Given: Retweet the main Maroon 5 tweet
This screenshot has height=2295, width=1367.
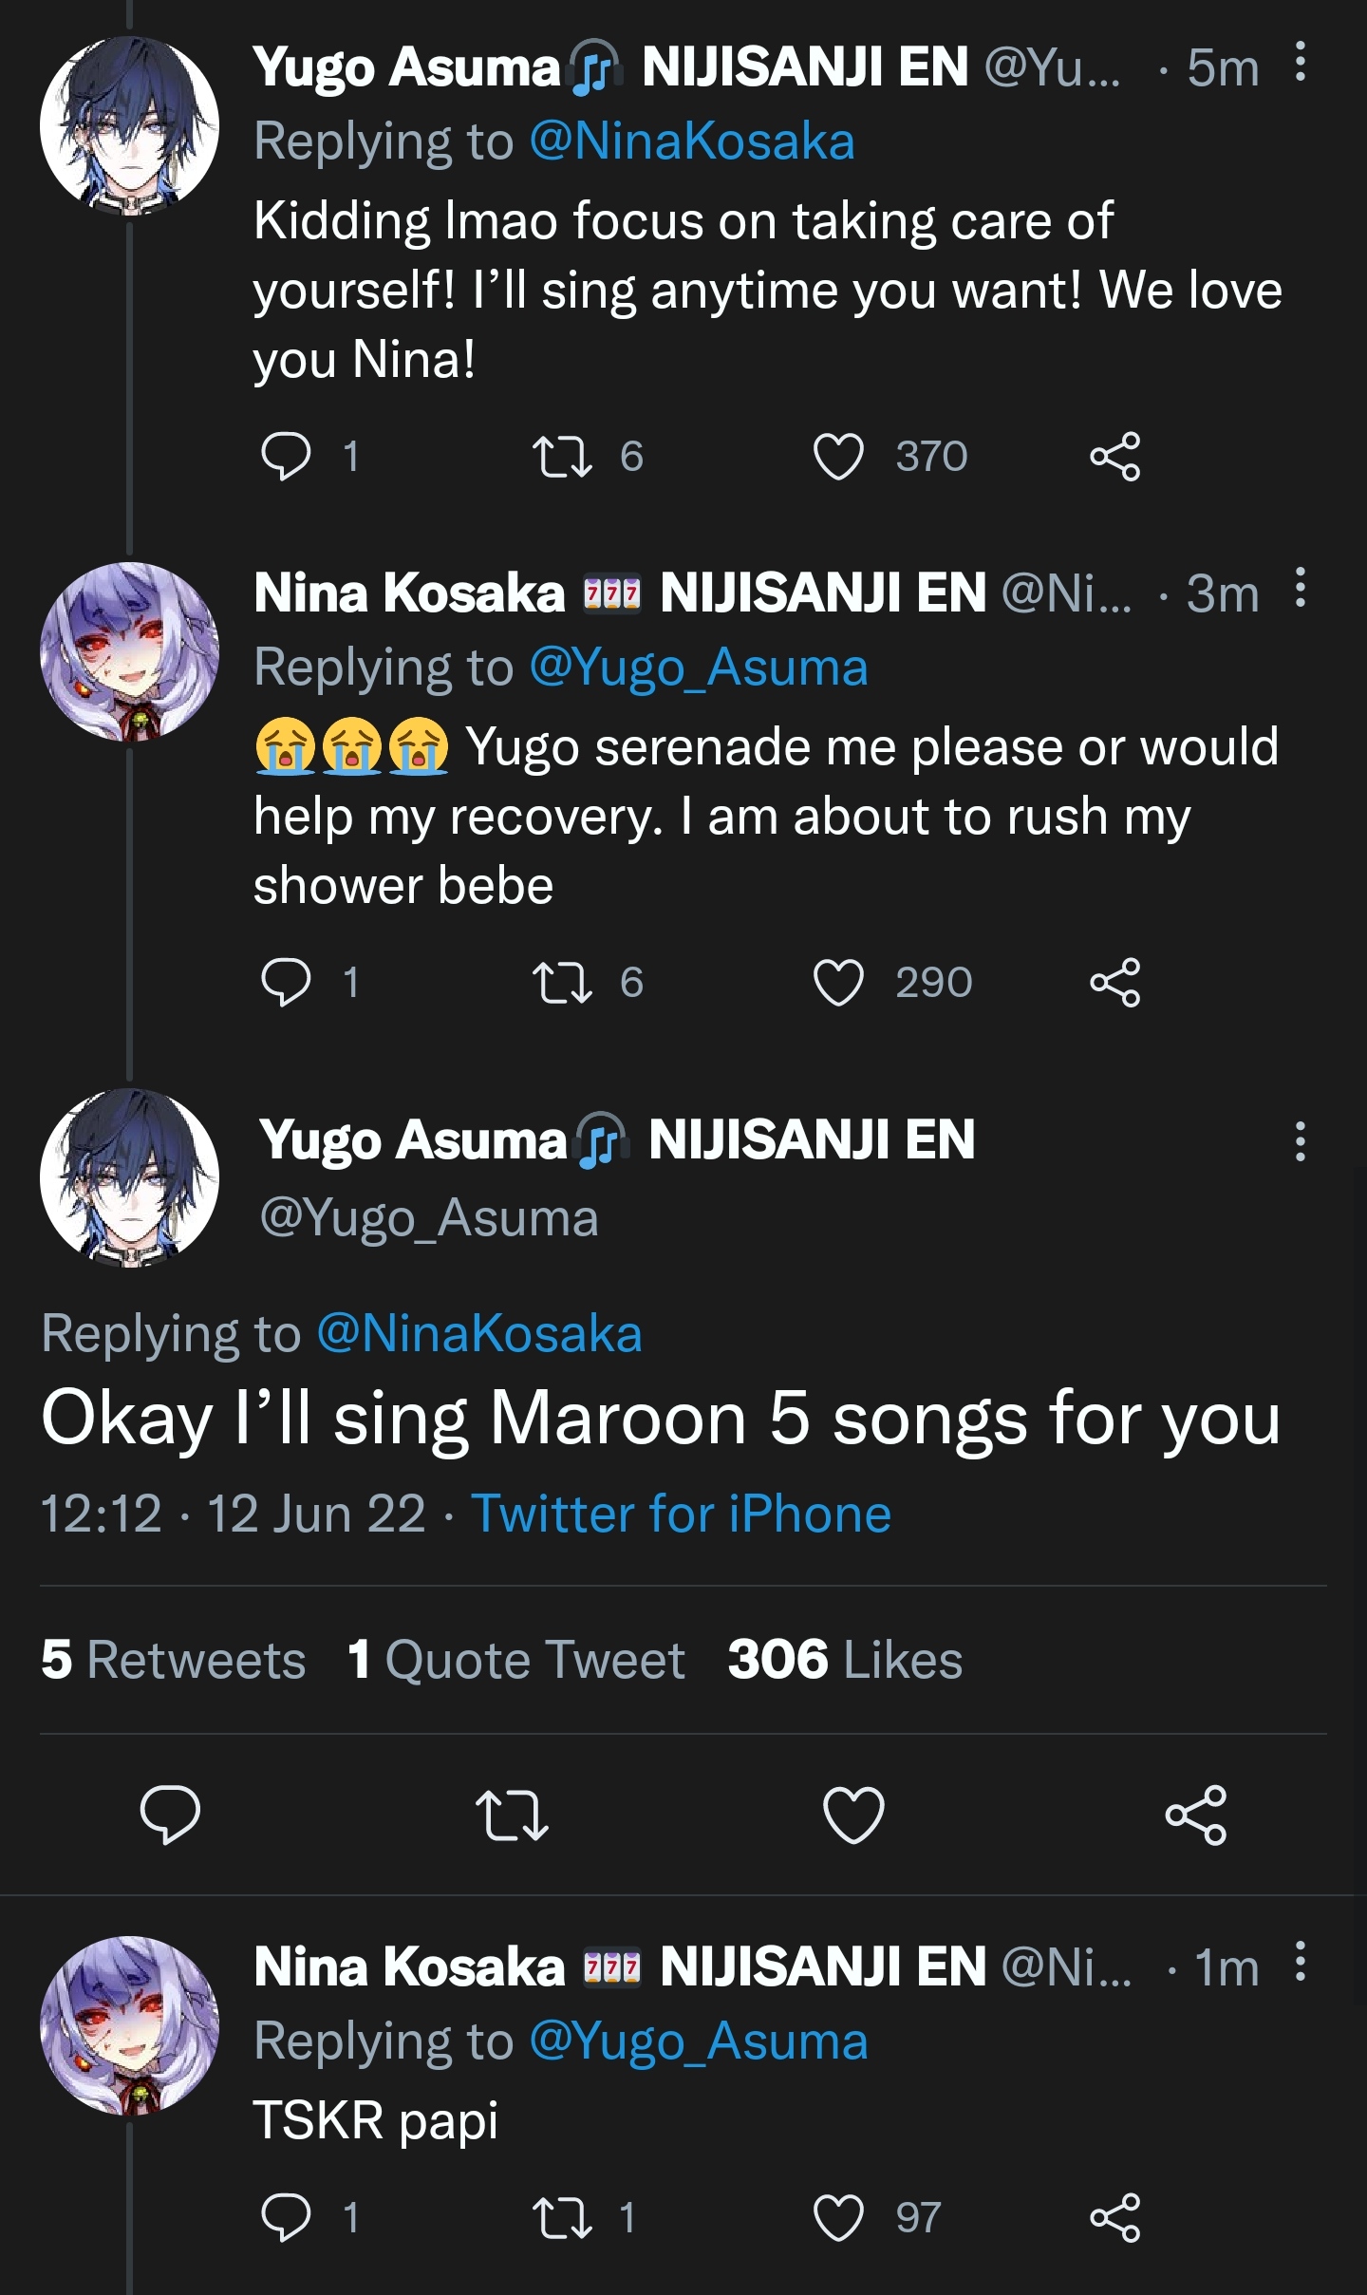Looking at the screenshot, I should [512, 1815].
